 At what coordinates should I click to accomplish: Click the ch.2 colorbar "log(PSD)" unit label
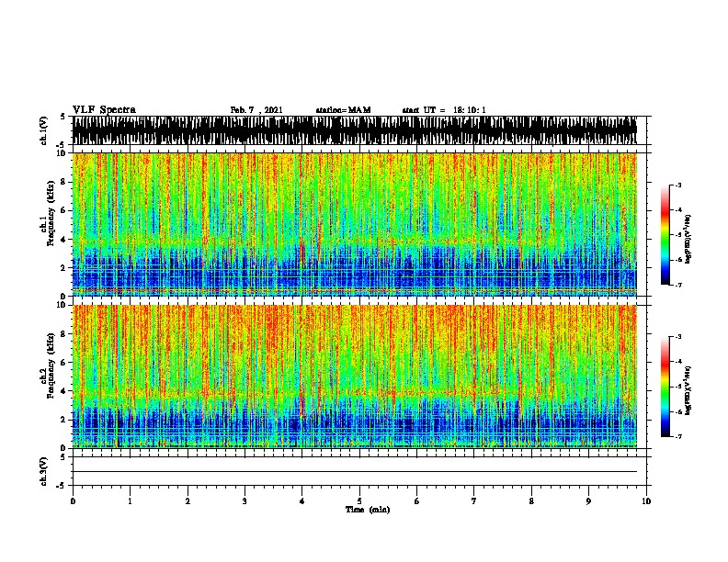click(x=688, y=390)
